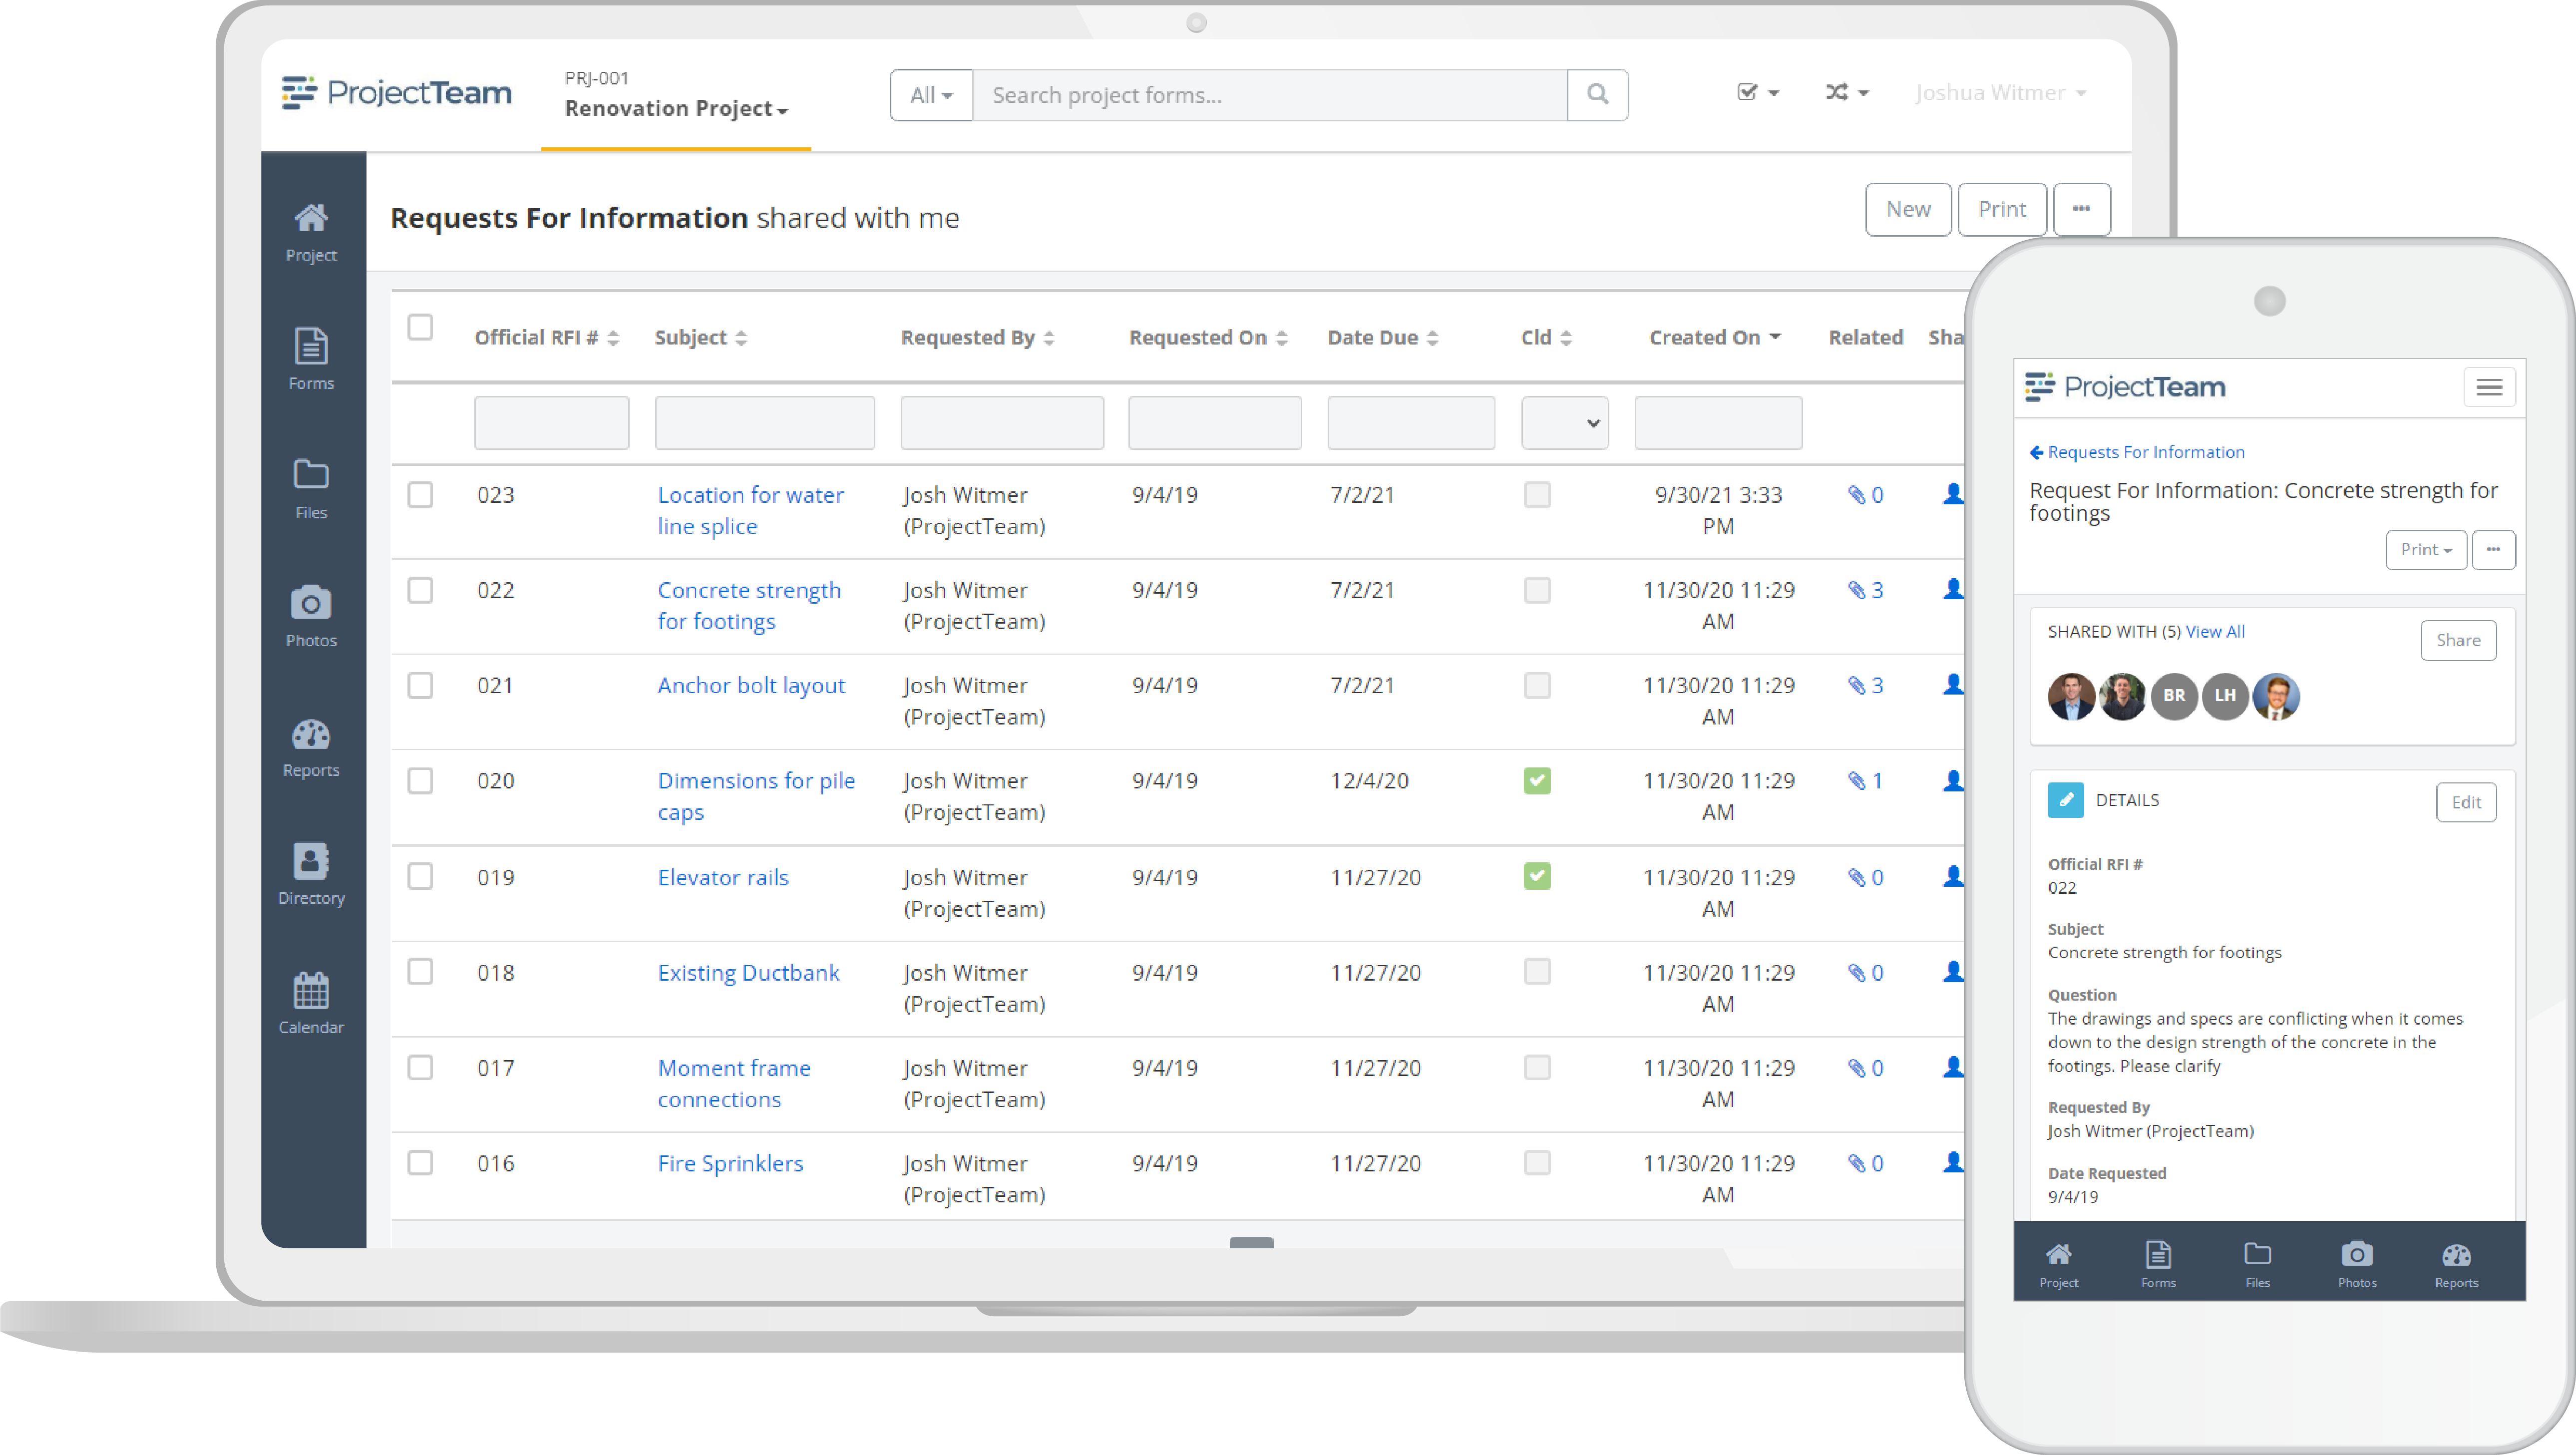Viewport: 2576px width, 1455px height.
Task: Sort by Requested On column
Action: (x=1208, y=338)
